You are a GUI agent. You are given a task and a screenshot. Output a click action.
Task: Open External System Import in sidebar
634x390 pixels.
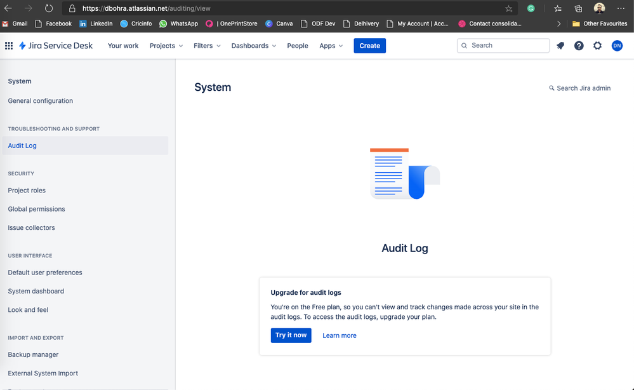point(43,373)
